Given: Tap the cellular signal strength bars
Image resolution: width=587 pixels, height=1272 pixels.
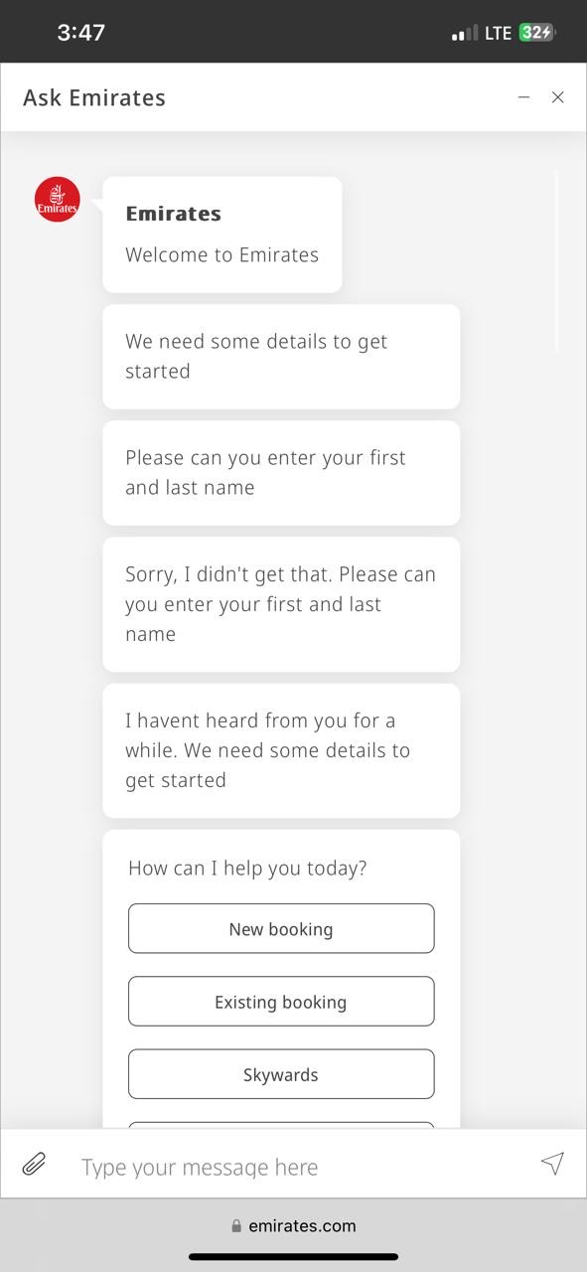Looking at the screenshot, I should point(464,33).
